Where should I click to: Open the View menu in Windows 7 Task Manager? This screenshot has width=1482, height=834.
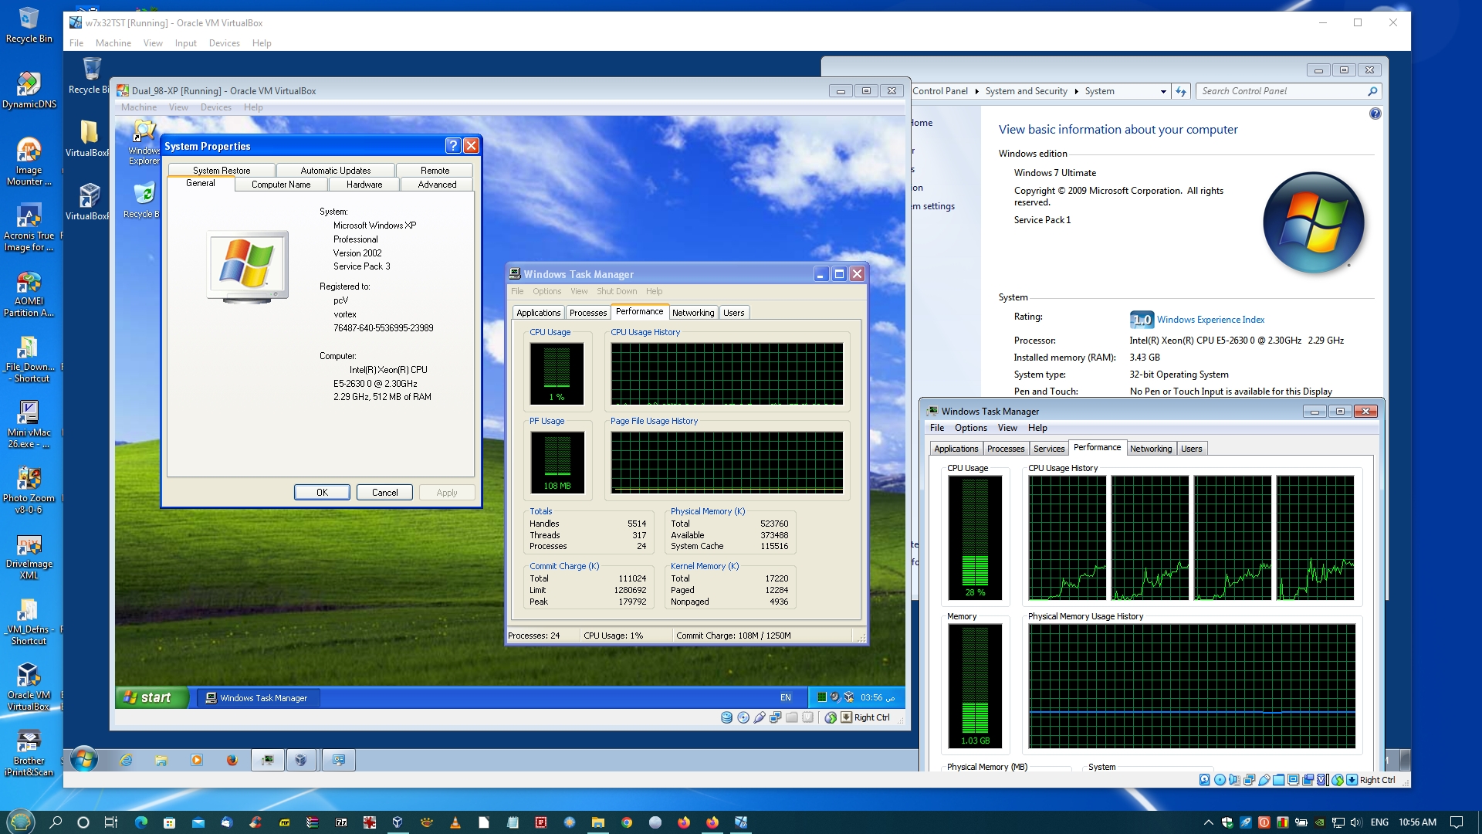coord(1007,428)
